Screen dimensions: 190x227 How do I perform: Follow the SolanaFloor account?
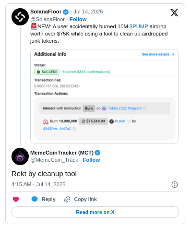(x=78, y=19)
